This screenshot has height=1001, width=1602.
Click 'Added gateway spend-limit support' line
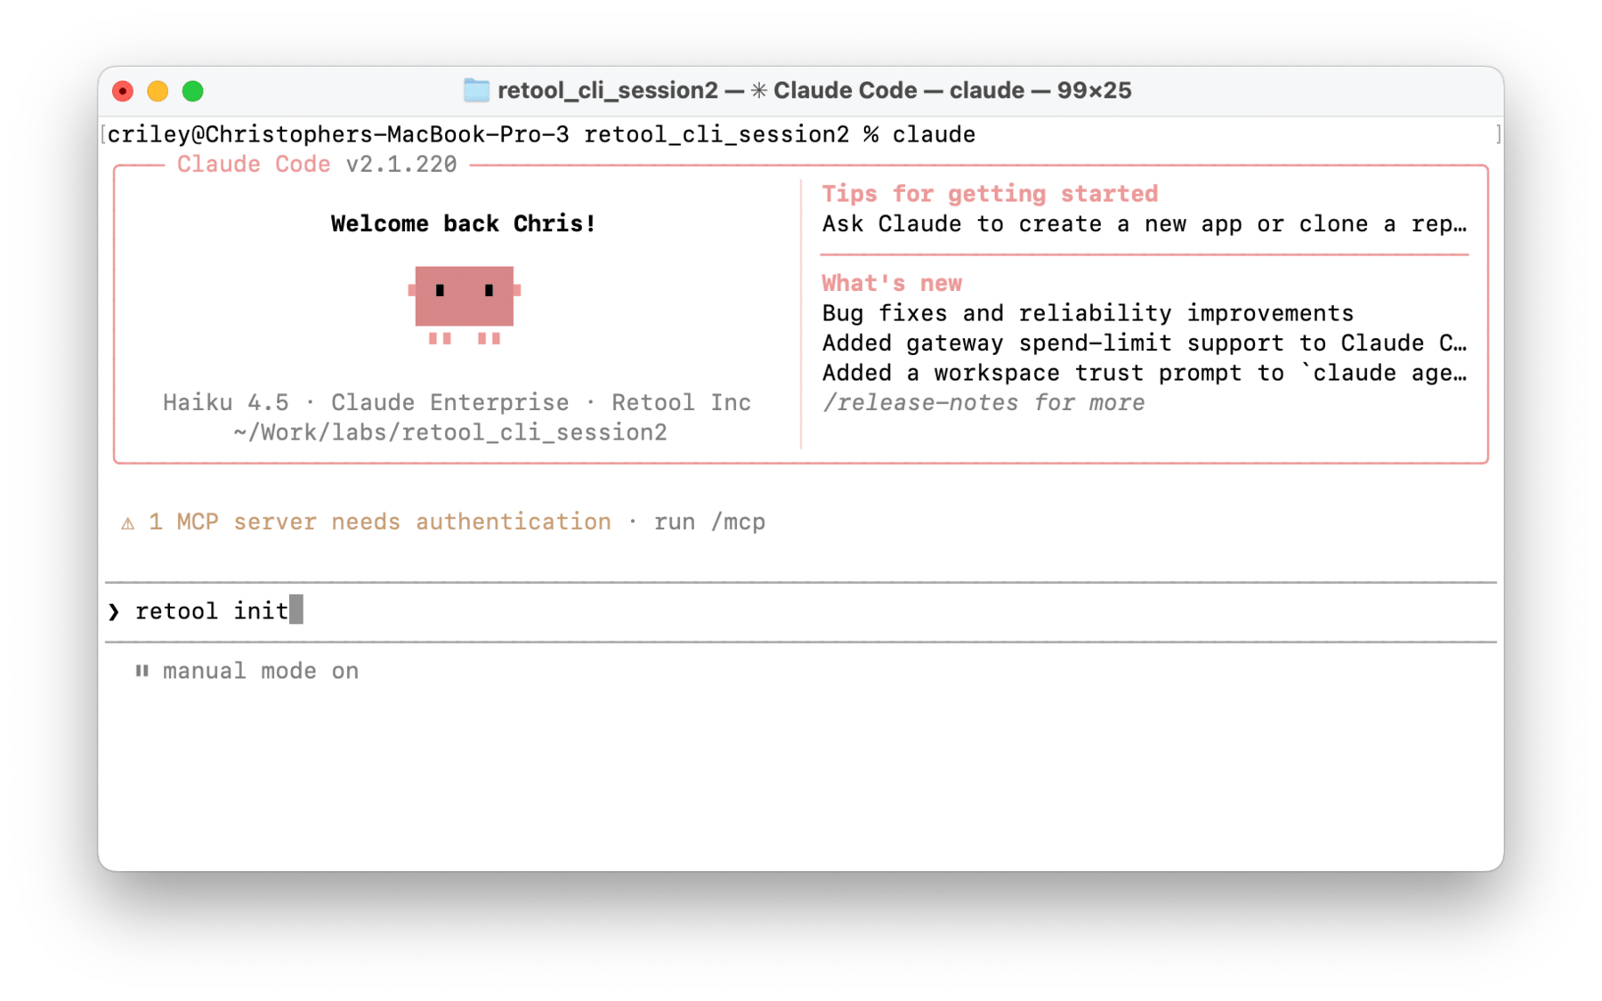(1145, 343)
